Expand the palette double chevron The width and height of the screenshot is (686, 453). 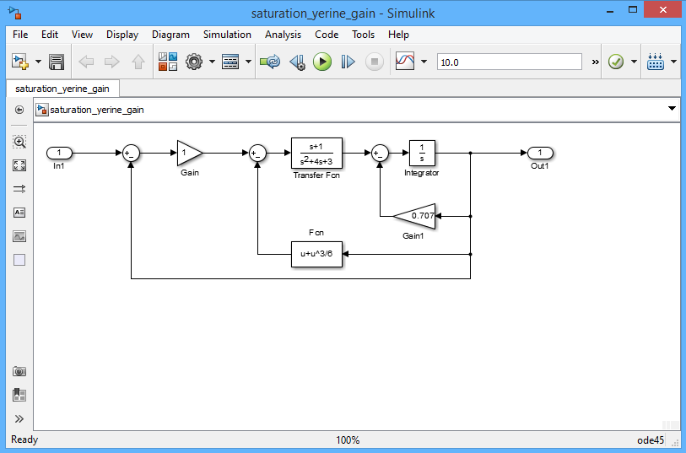tap(19, 419)
